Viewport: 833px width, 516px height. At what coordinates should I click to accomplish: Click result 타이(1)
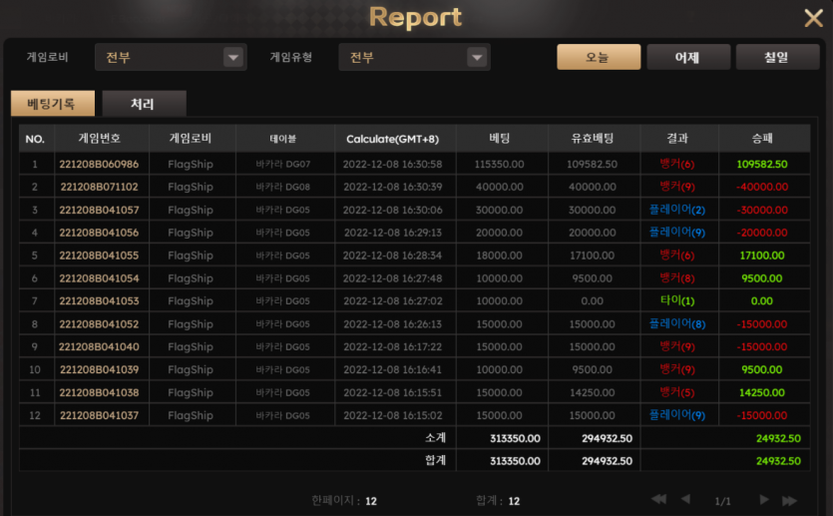point(677,300)
